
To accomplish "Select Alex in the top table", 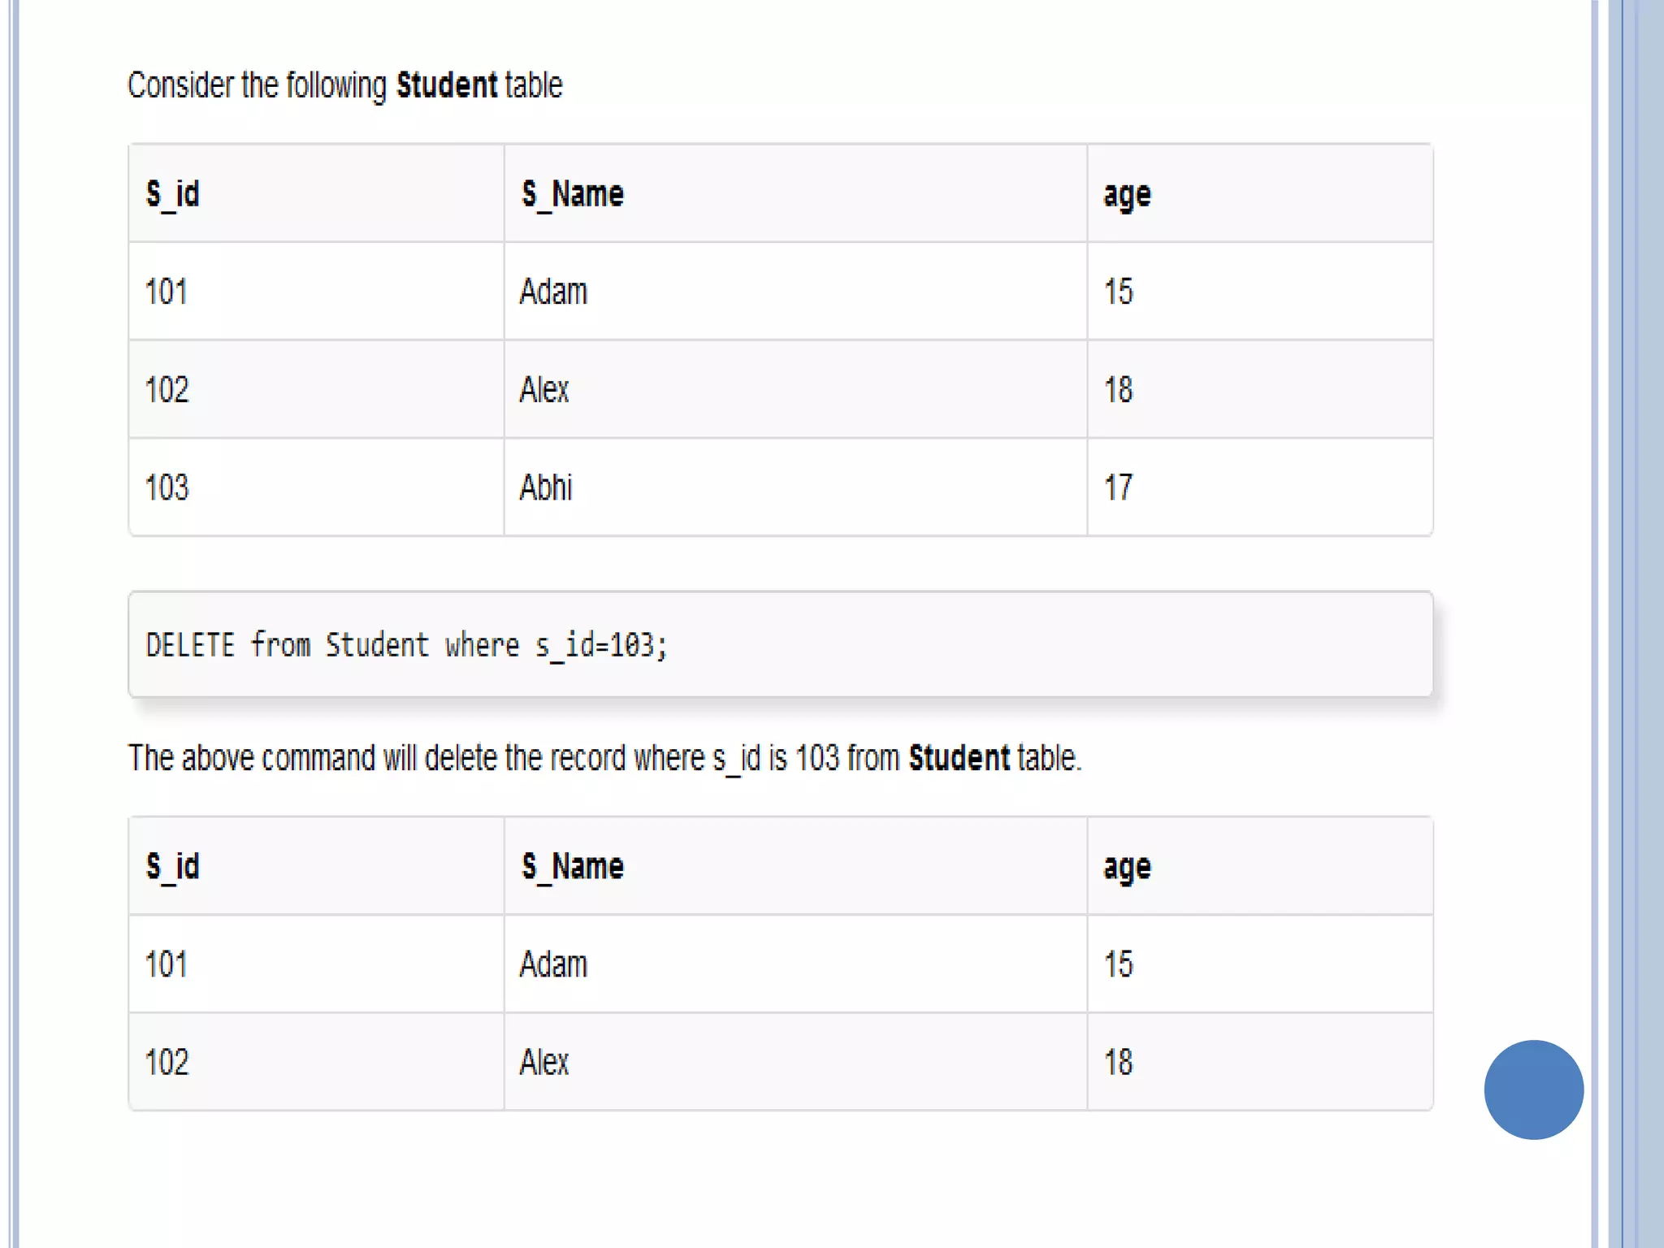I will pos(544,390).
